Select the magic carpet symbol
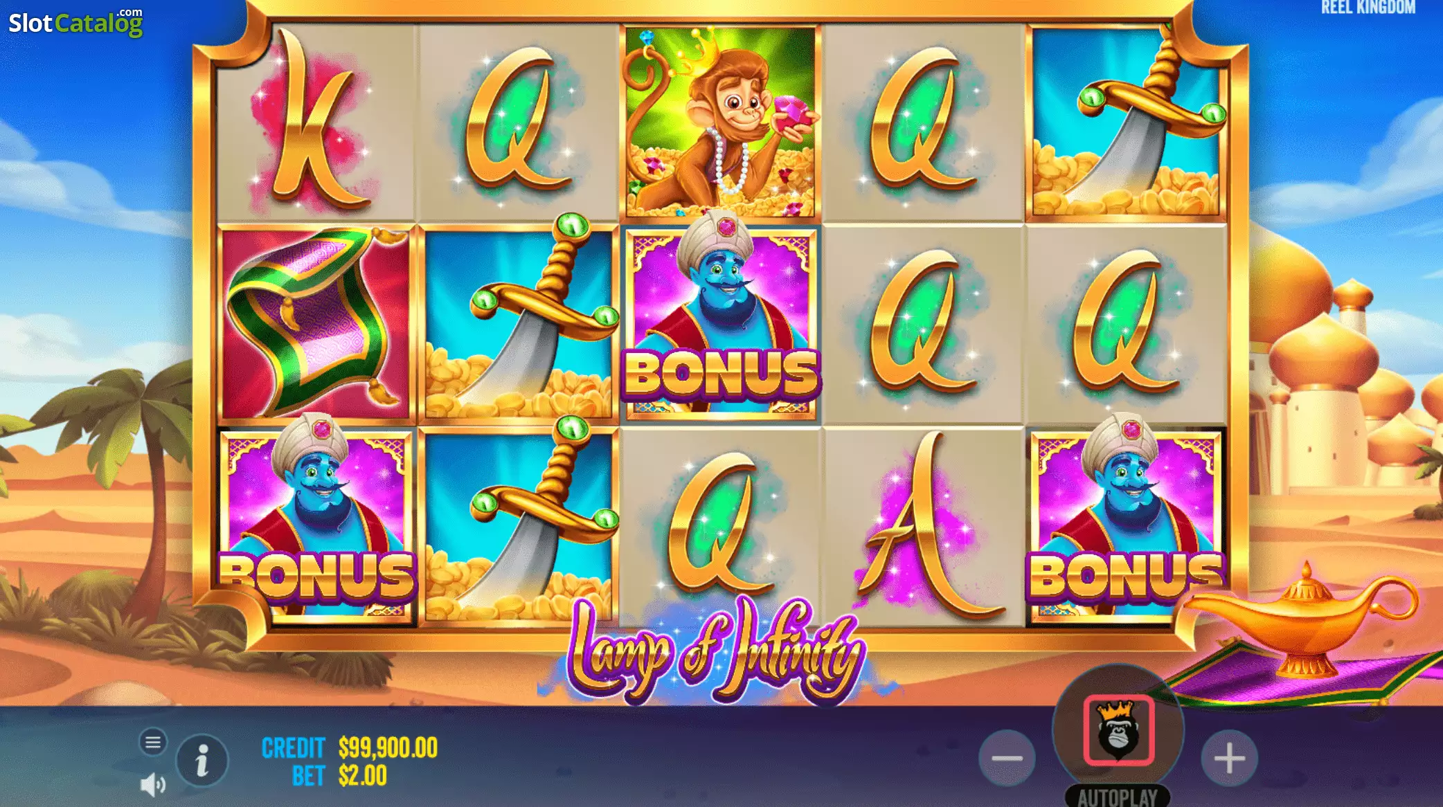Image resolution: width=1443 pixels, height=807 pixels. (316, 323)
